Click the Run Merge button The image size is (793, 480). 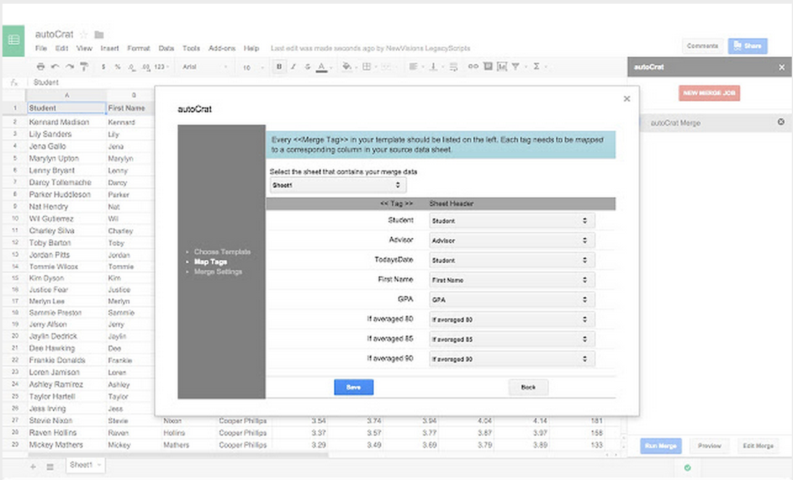pos(660,445)
